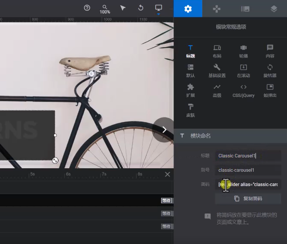Click the 复制简码 copy shortcode button
The image size is (287, 244).
point(248,198)
